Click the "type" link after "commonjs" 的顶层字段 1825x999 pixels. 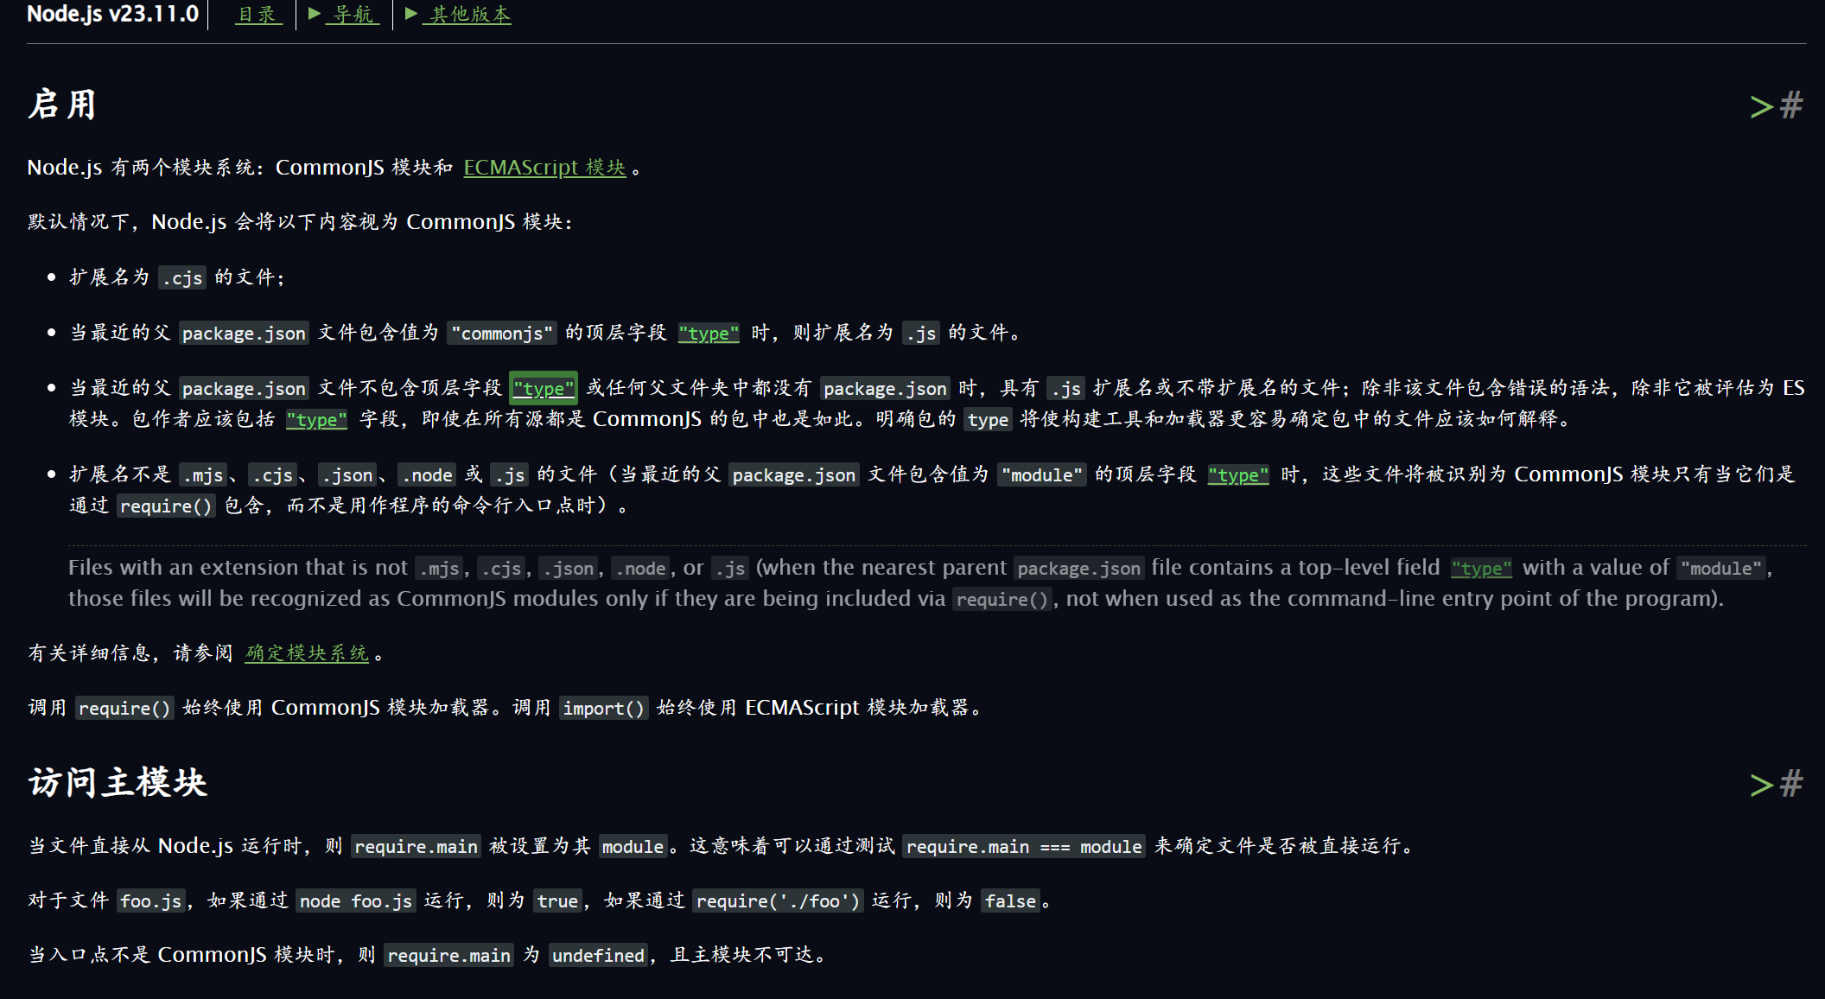tap(709, 334)
